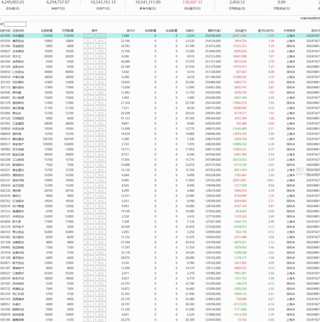Viewport: 320px width, 322px height.
Task: Click 买入 button for stock 300858
Action: (x=89, y=129)
